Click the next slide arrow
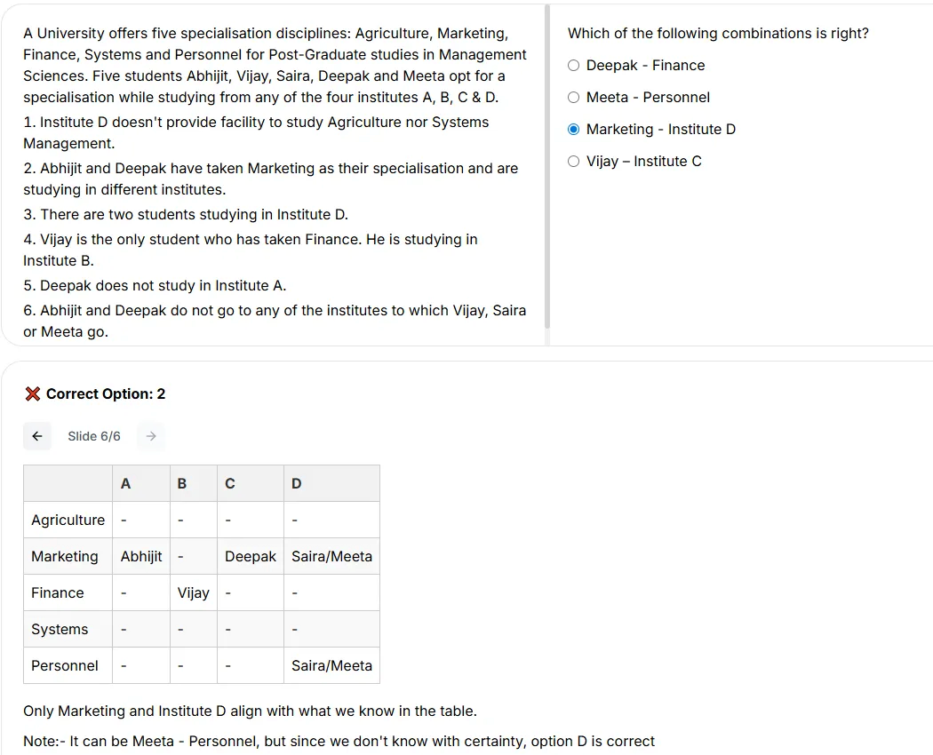This screenshot has width=933, height=755. point(151,436)
